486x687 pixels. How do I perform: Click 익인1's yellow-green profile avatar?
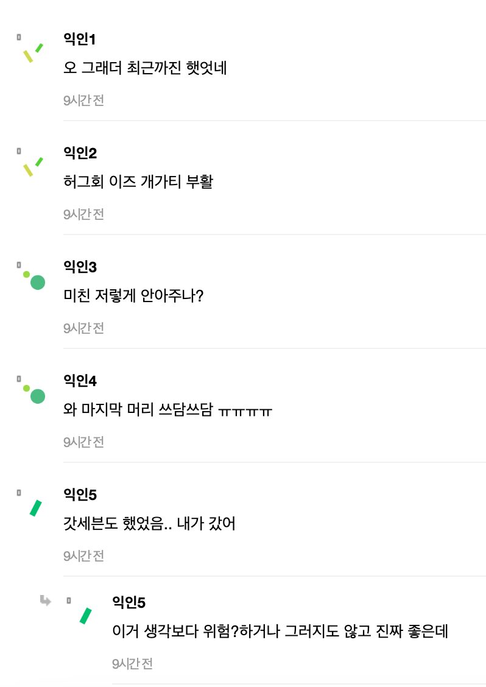[x=32, y=52]
